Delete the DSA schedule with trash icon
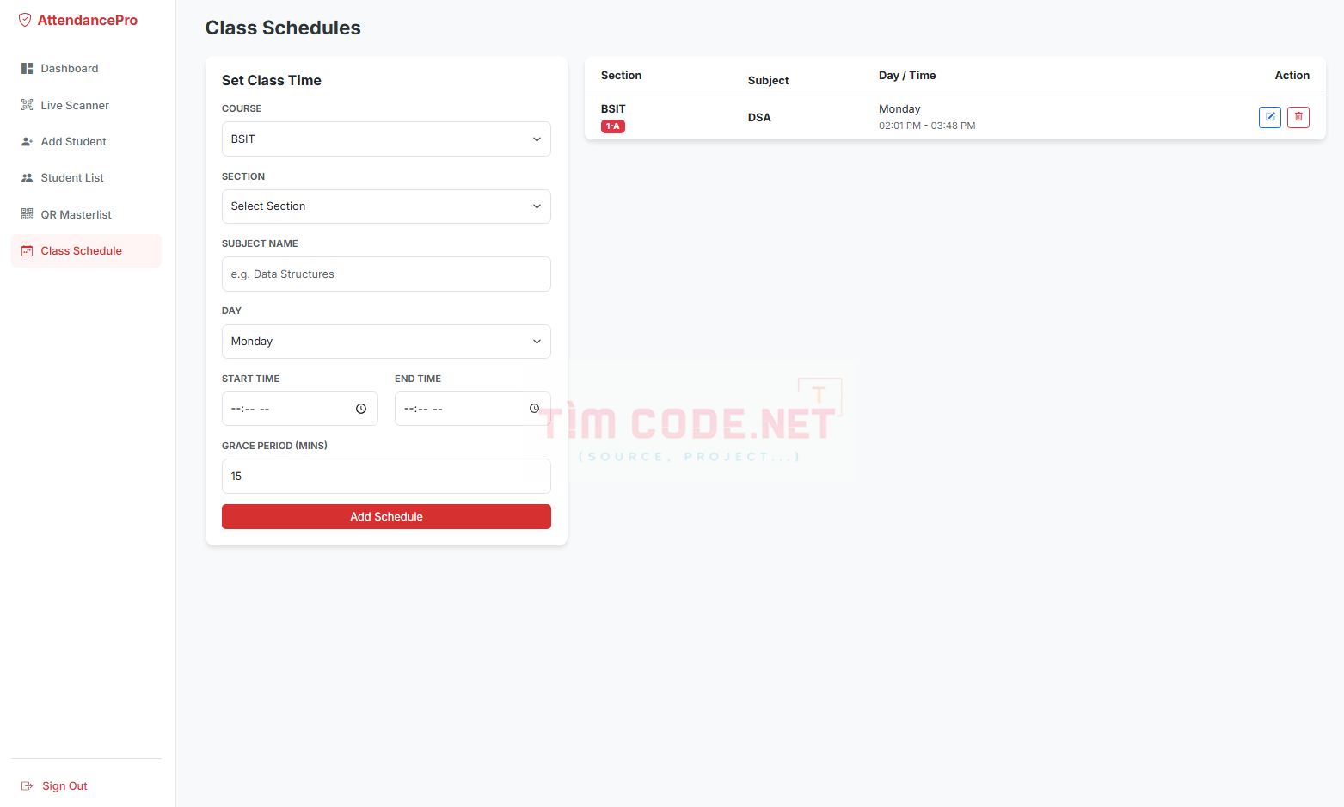1344x807 pixels. [1298, 117]
